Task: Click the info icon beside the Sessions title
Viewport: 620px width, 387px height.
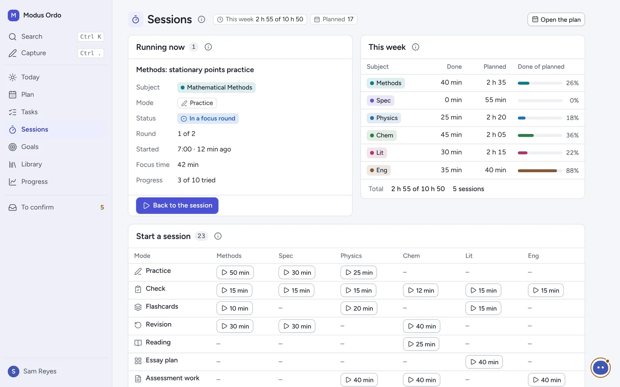Action: [x=201, y=19]
